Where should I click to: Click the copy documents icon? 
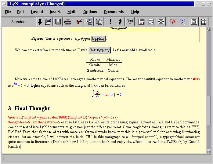tap(89, 22)
